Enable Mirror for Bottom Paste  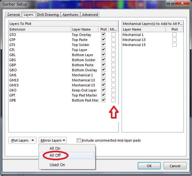tap(113, 65)
